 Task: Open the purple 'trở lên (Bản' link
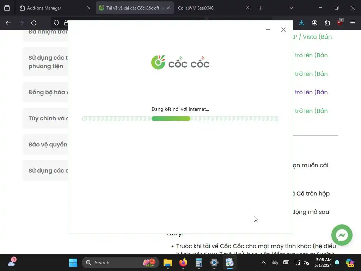pyautogui.click(x=311, y=92)
